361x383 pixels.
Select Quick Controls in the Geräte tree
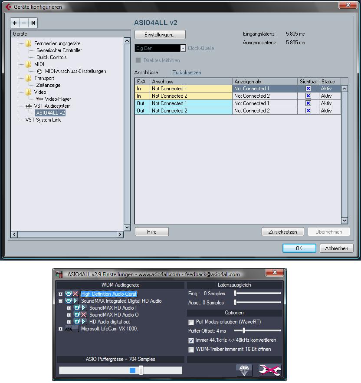point(52,57)
